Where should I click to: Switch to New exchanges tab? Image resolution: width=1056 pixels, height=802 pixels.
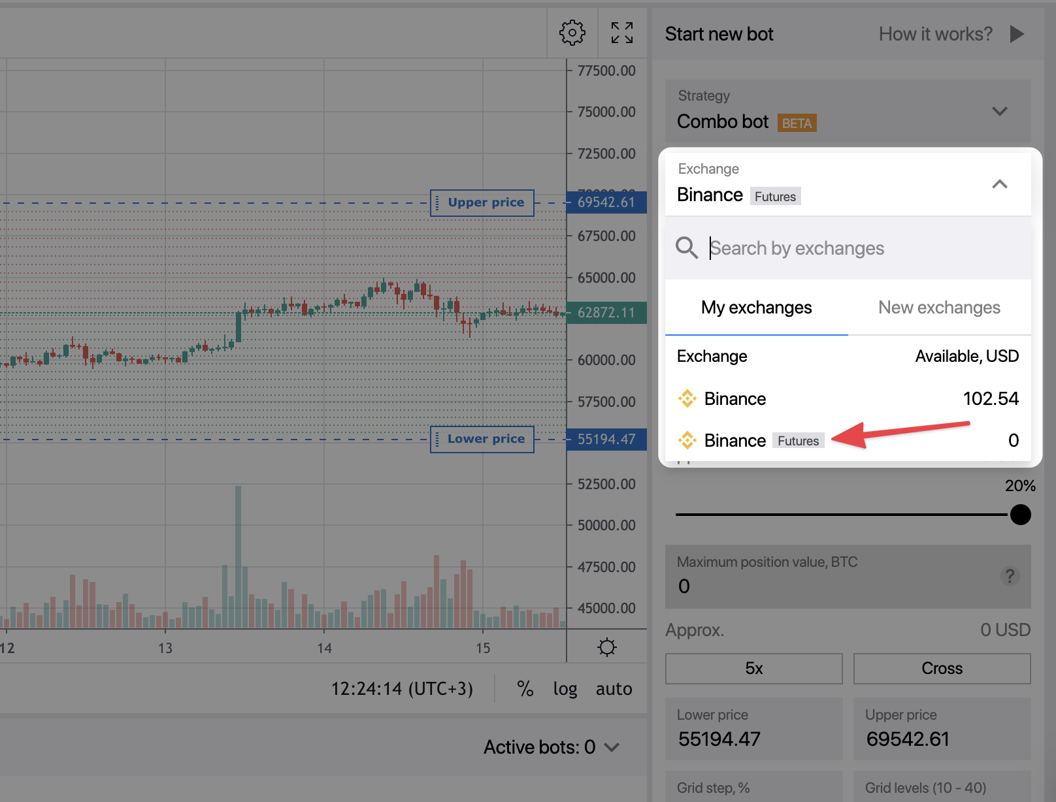click(x=940, y=308)
